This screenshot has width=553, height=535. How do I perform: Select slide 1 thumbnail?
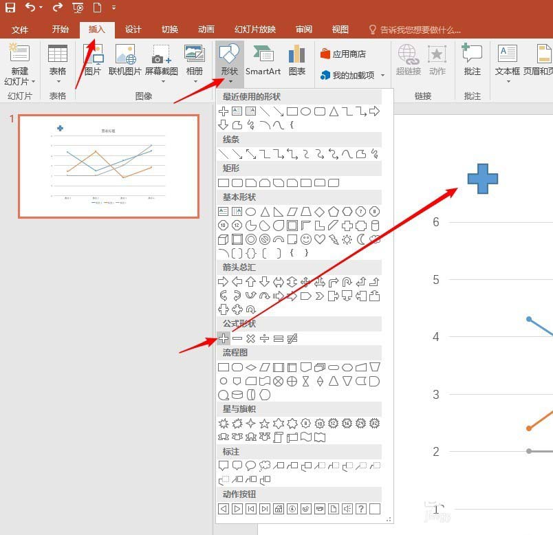pyautogui.click(x=109, y=166)
